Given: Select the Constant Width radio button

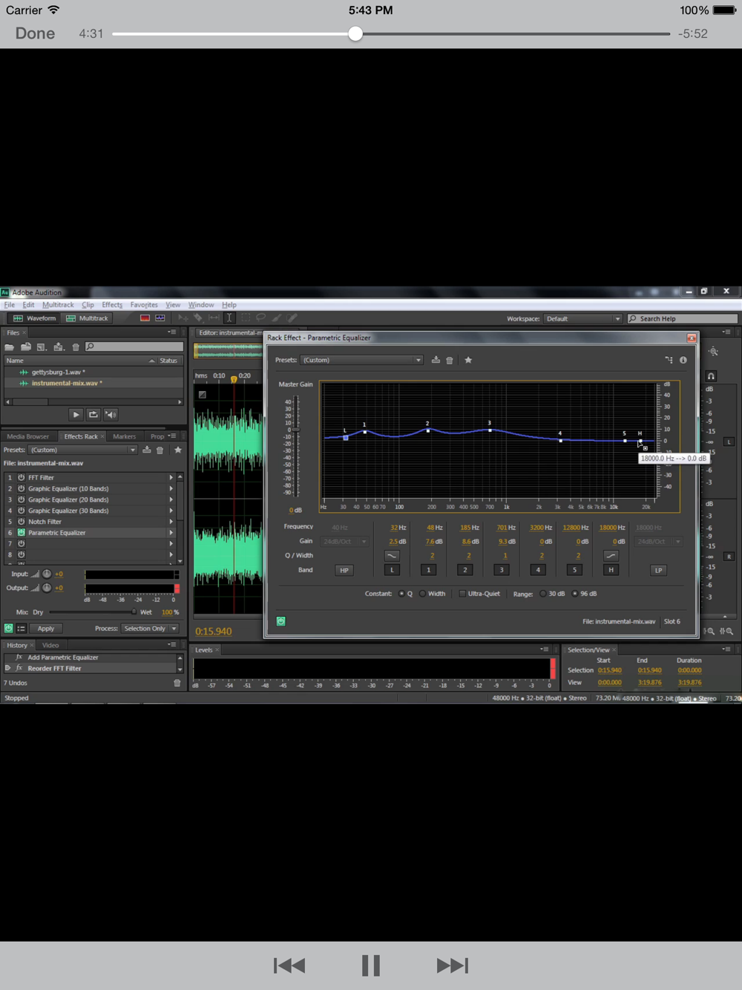Looking at the screenshot, I should pos(422,594).
